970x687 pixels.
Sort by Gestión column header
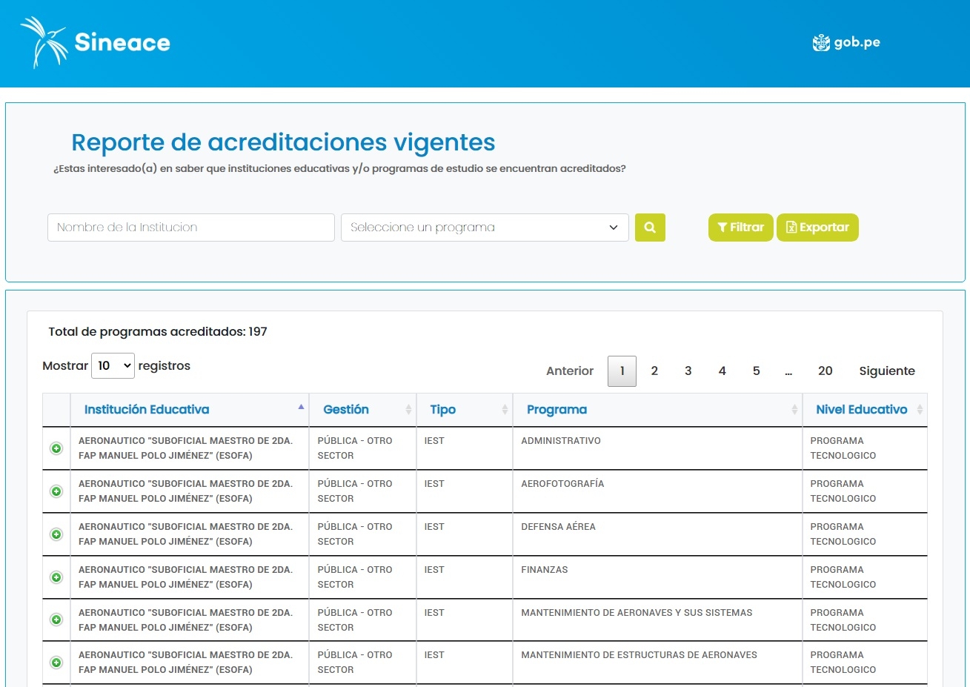click(x=363, y=410)
